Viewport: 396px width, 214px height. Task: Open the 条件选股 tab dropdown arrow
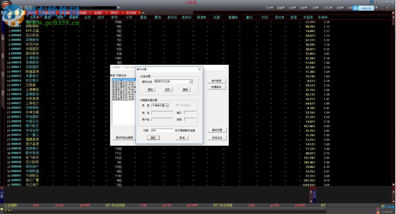139,13
